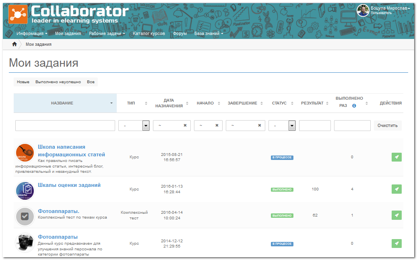Clear the Завершение date filter with x icon

tap(259, 125)
